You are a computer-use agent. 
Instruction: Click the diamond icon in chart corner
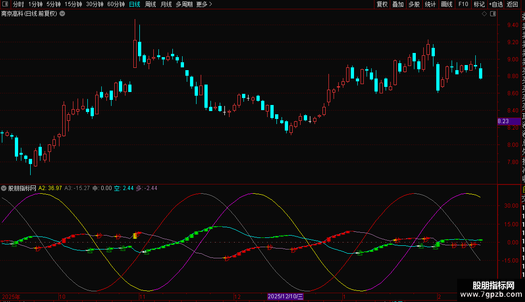tap(484, 14)
